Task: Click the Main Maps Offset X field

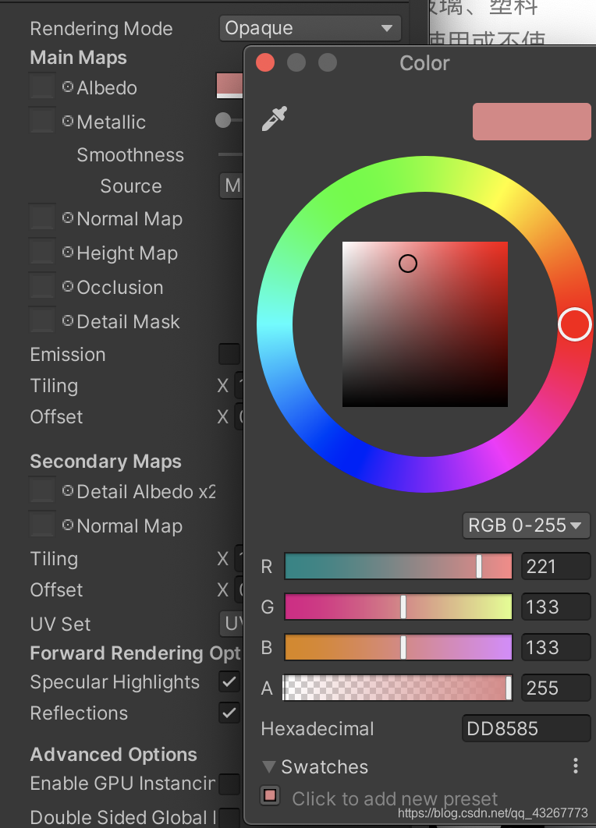Action: [x=239, y=416]
